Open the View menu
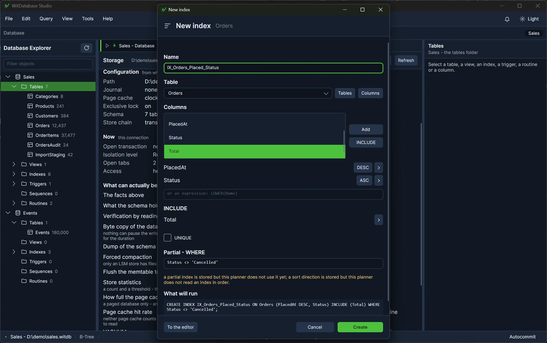Image resolution: width=547 pixels, height=343 pixels. (x=67, y=19)
